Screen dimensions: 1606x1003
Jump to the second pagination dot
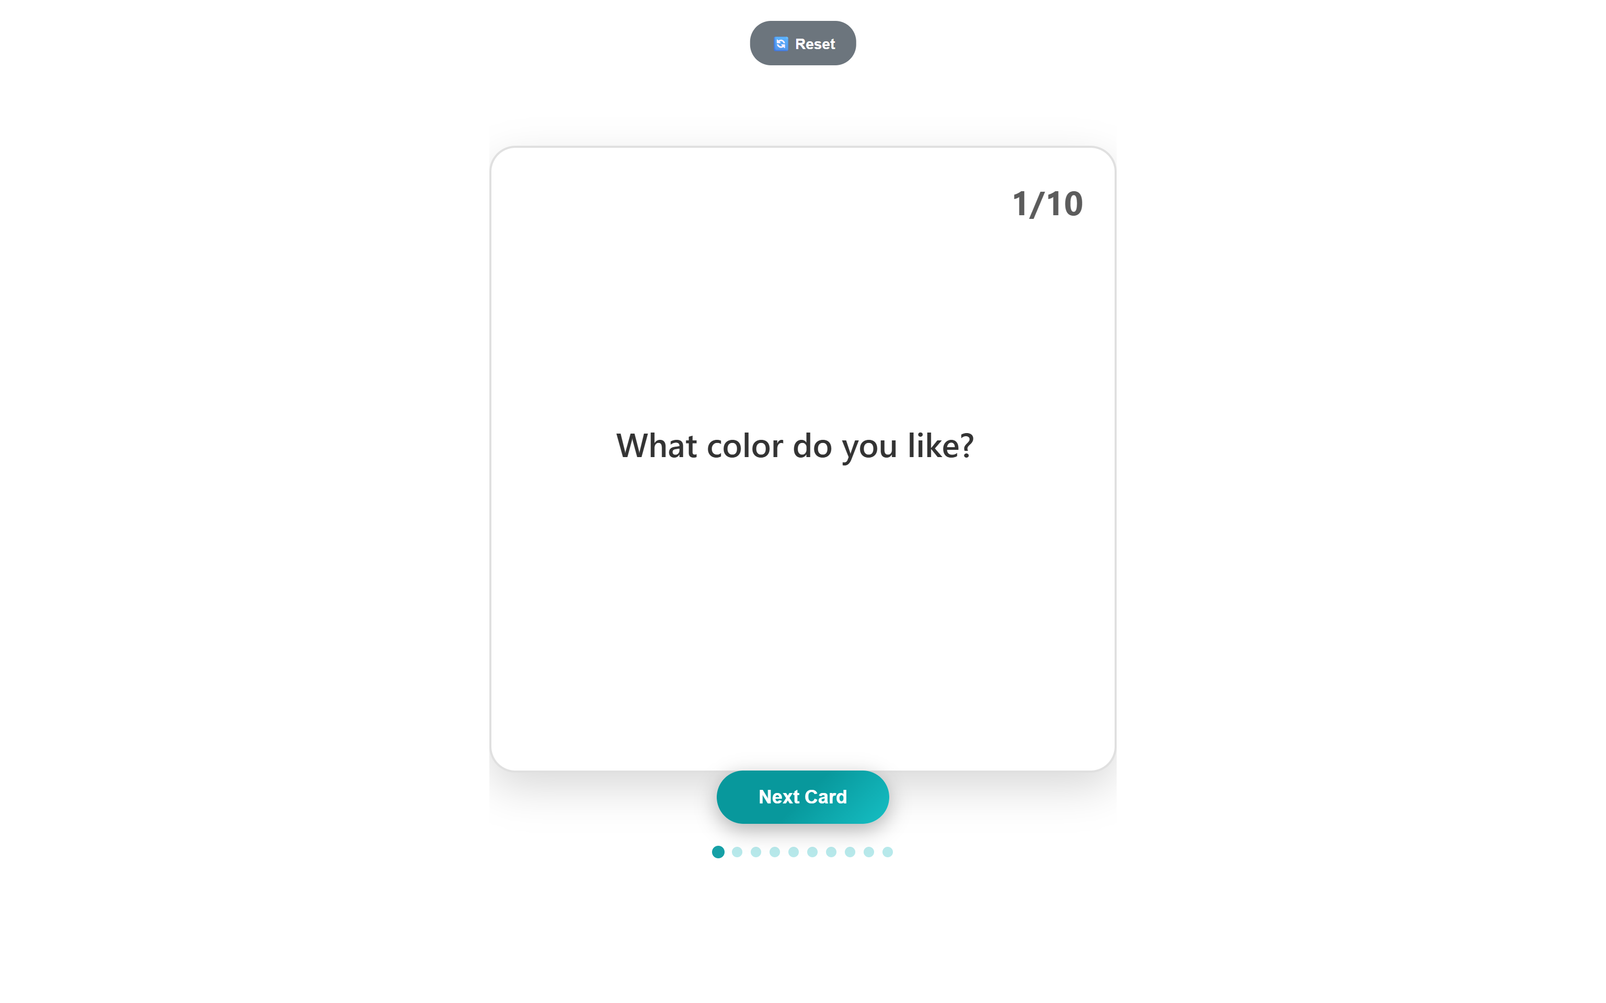737,852
